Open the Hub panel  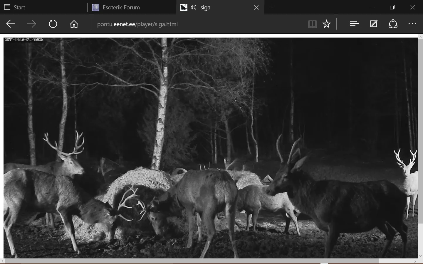click(x=354, y=24)
